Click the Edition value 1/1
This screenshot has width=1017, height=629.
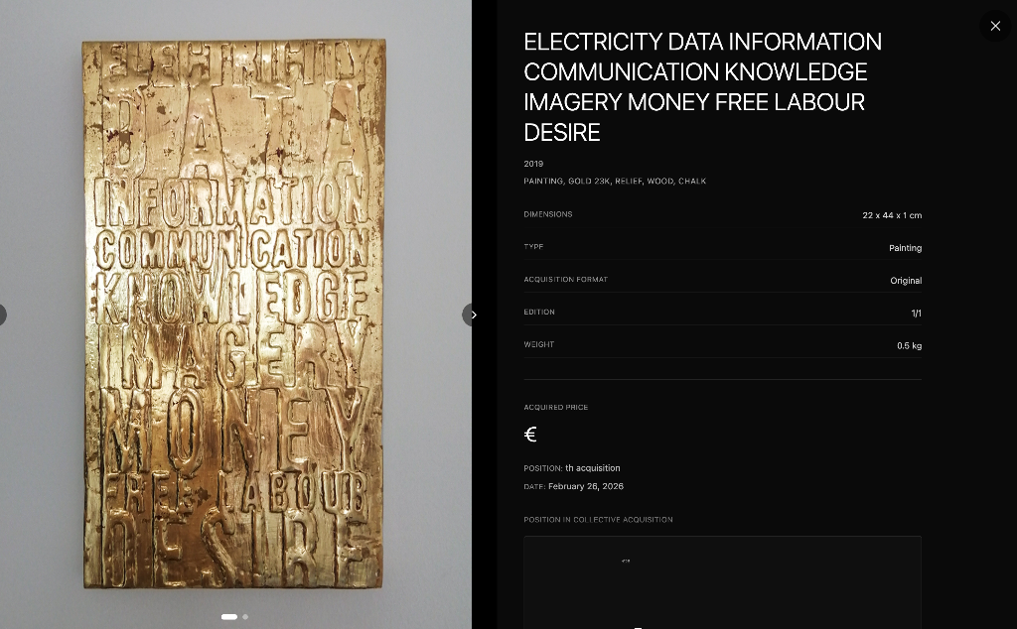coord(916,314)
